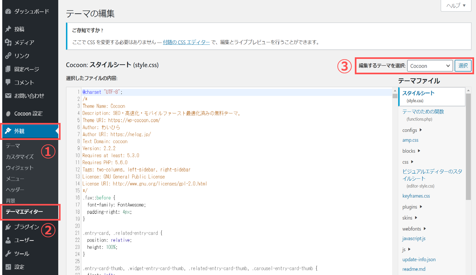476x275 pixels.
Task: Open ヘッダー submenu item
Action: (15, 190)
